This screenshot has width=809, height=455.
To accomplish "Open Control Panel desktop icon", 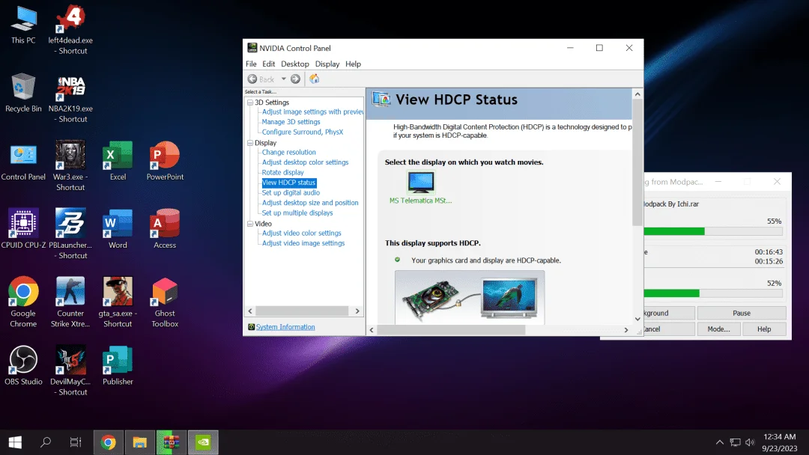I will (x=23, y=162).
